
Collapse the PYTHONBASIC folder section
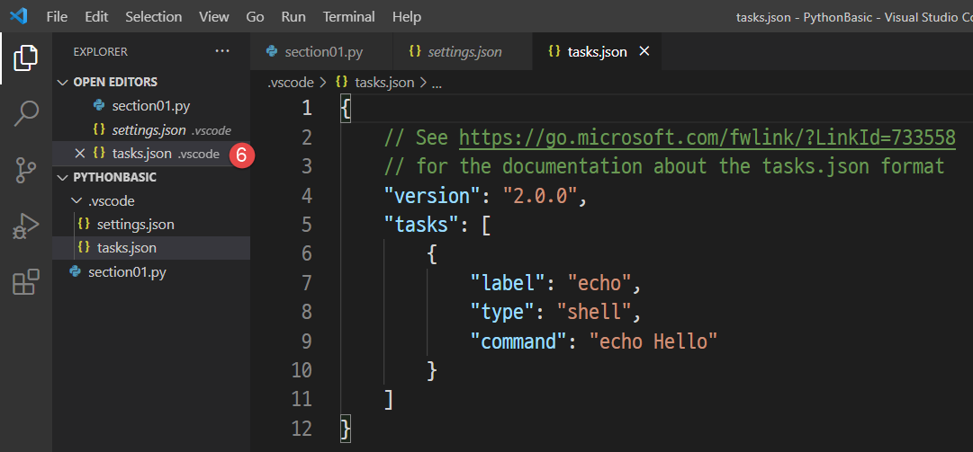(x=114, y=177)
